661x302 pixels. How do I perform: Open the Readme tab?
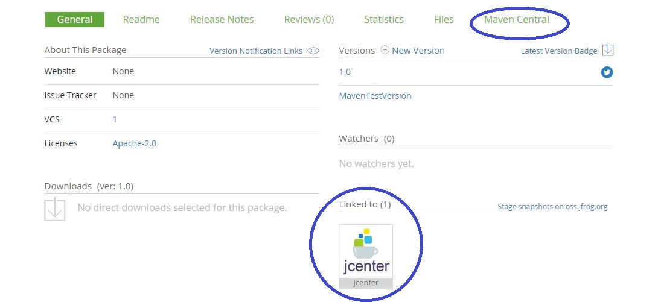coord(141,19)
